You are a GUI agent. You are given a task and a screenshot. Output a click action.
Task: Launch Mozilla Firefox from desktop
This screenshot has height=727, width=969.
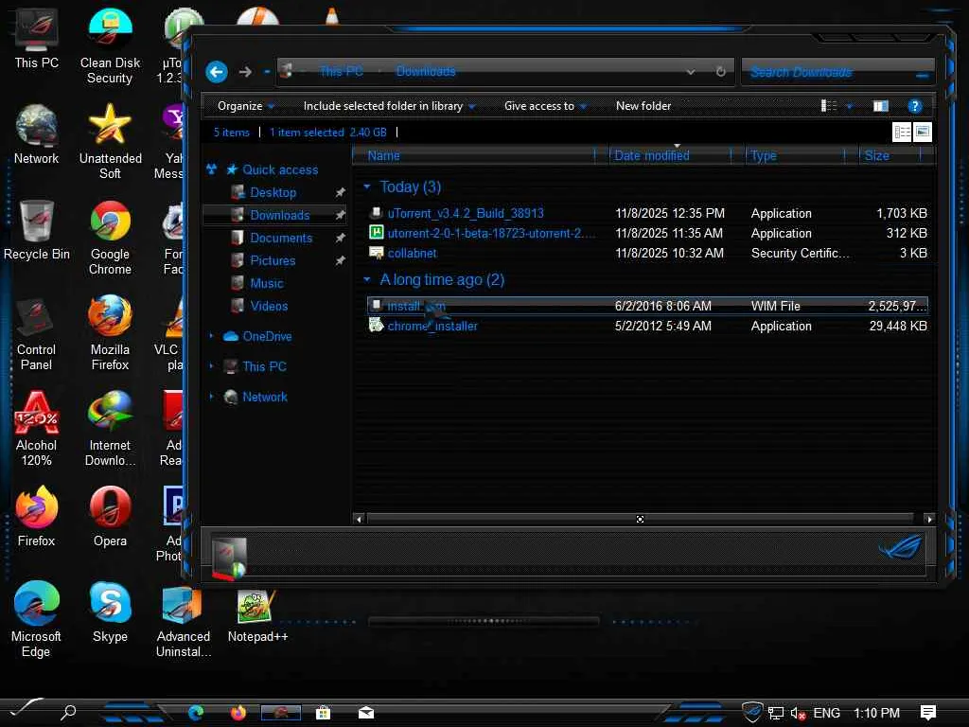pos(110,332)
